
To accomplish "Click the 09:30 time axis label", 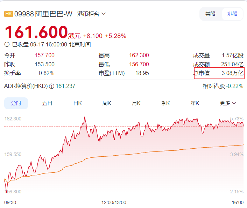I will 10,202.
